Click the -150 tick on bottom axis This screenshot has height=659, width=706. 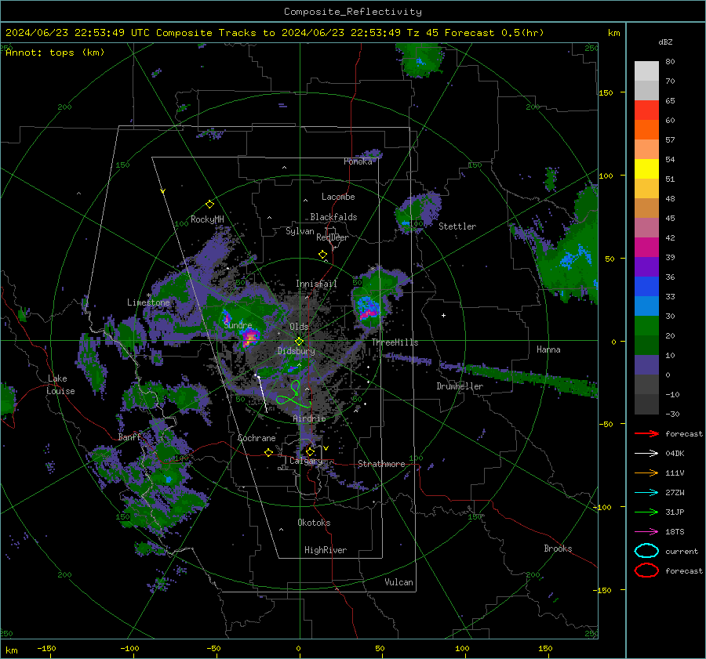click(x=46, y=648)
